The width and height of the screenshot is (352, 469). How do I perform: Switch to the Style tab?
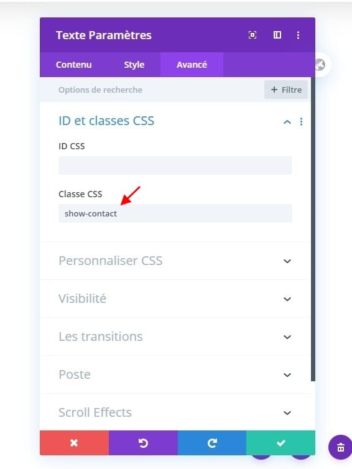tap(134, 65)
